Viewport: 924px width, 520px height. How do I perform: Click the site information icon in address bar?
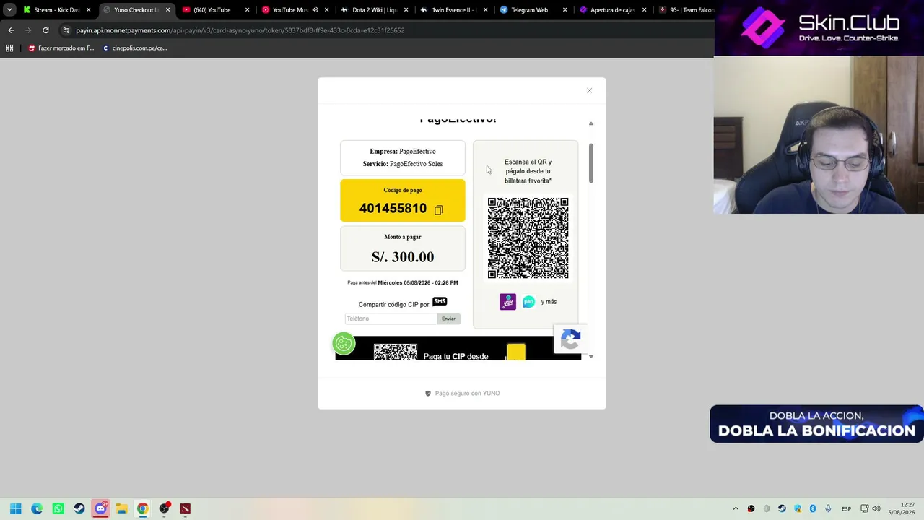pyautogui.click(x=66, y=30)
